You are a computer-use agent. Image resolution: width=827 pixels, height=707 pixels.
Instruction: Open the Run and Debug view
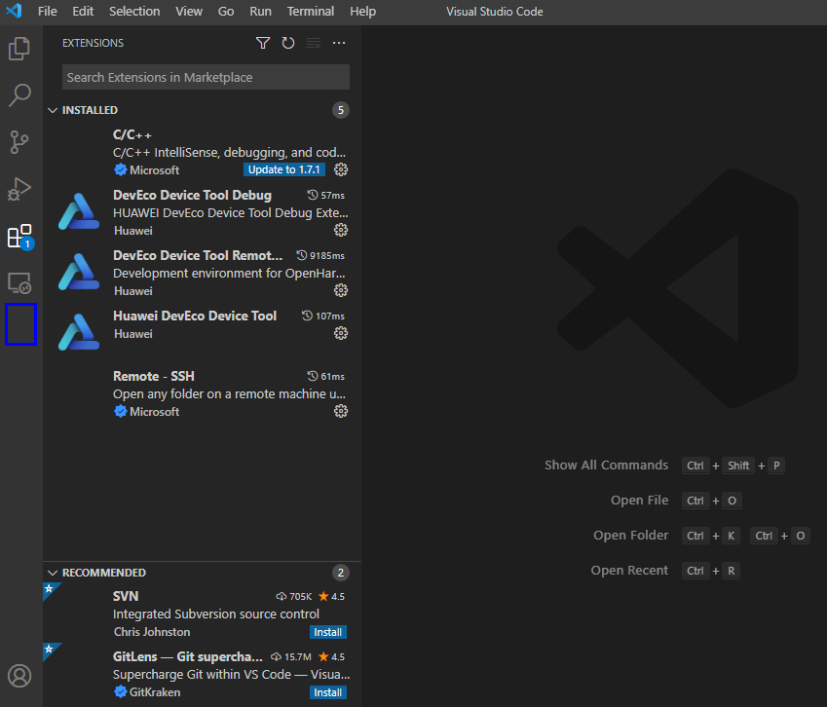(x=19, y=189)
